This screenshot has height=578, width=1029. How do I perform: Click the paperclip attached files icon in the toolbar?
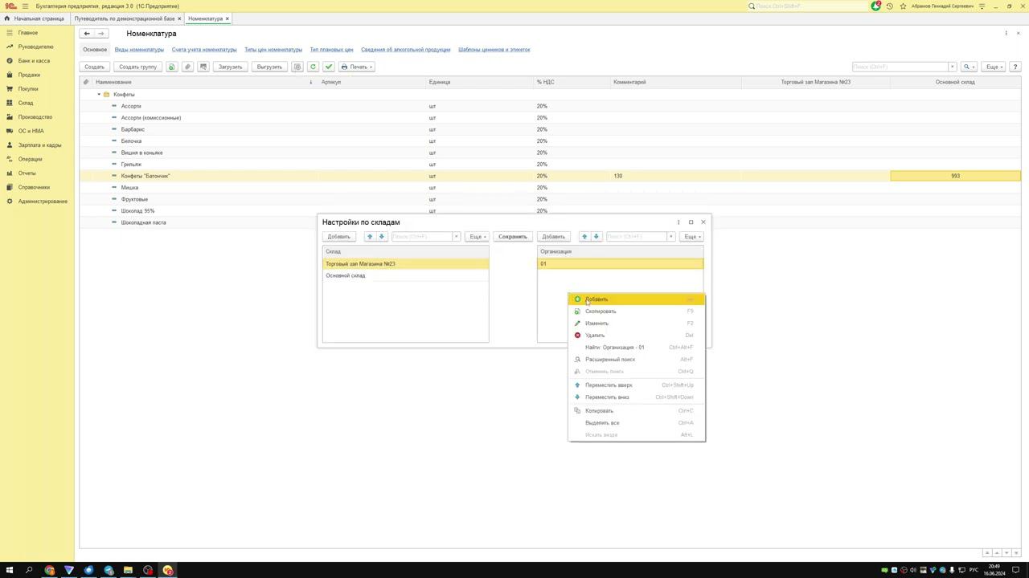(187, 67)
